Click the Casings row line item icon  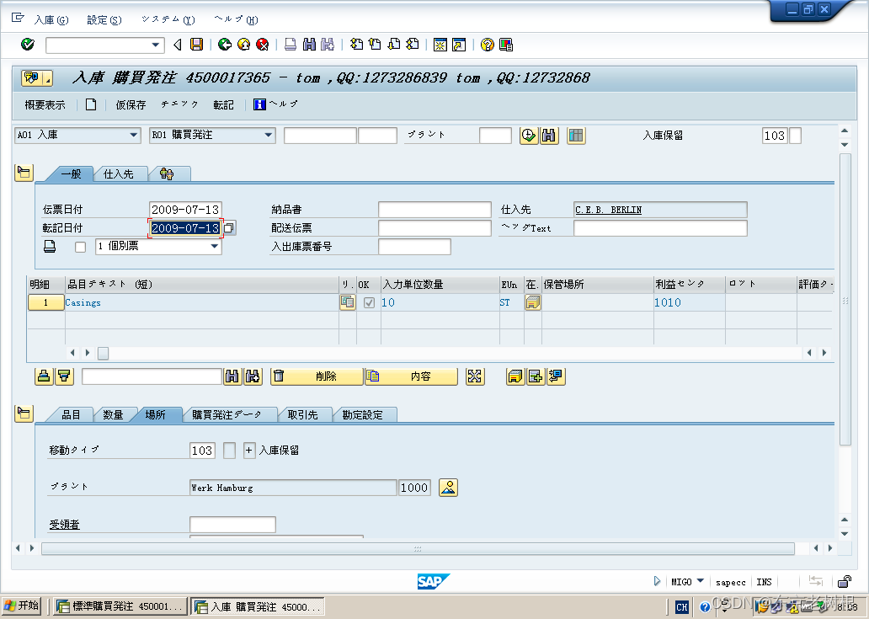pyautogui.click(x=348, y=302)
